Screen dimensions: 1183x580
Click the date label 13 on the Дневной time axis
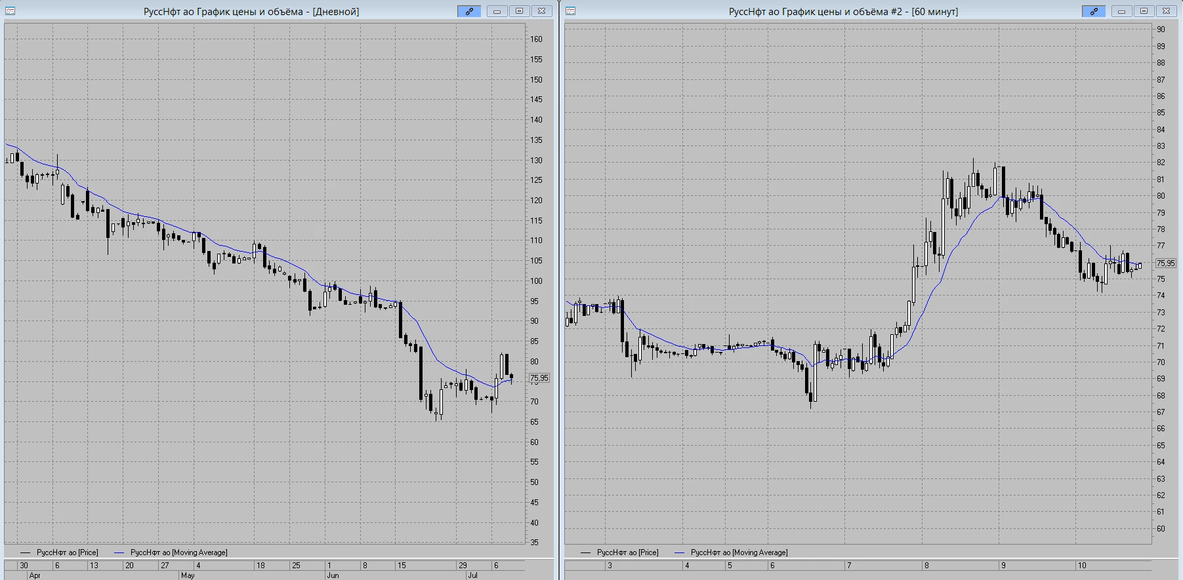[94, 566]
